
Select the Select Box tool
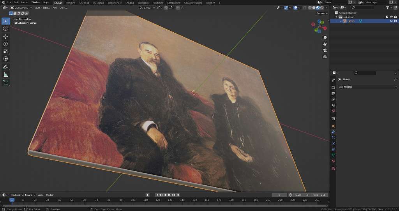point(5,21)
